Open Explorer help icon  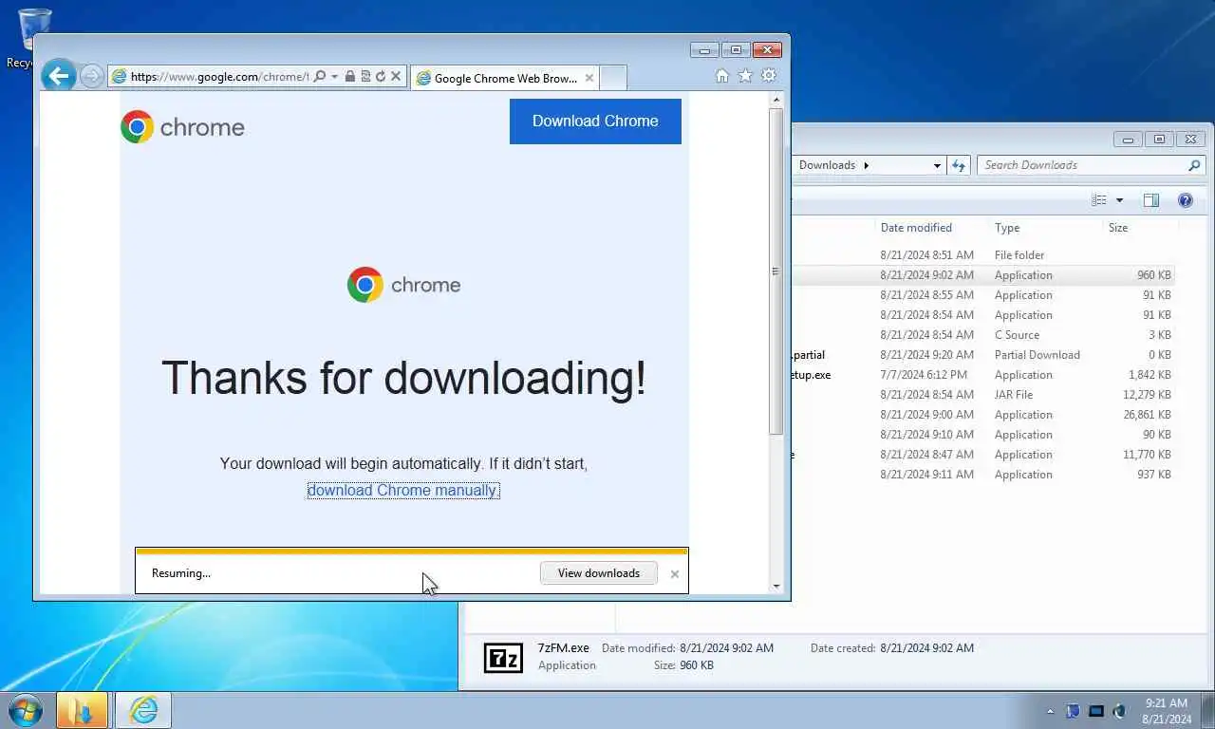(x=1185, y=200)
